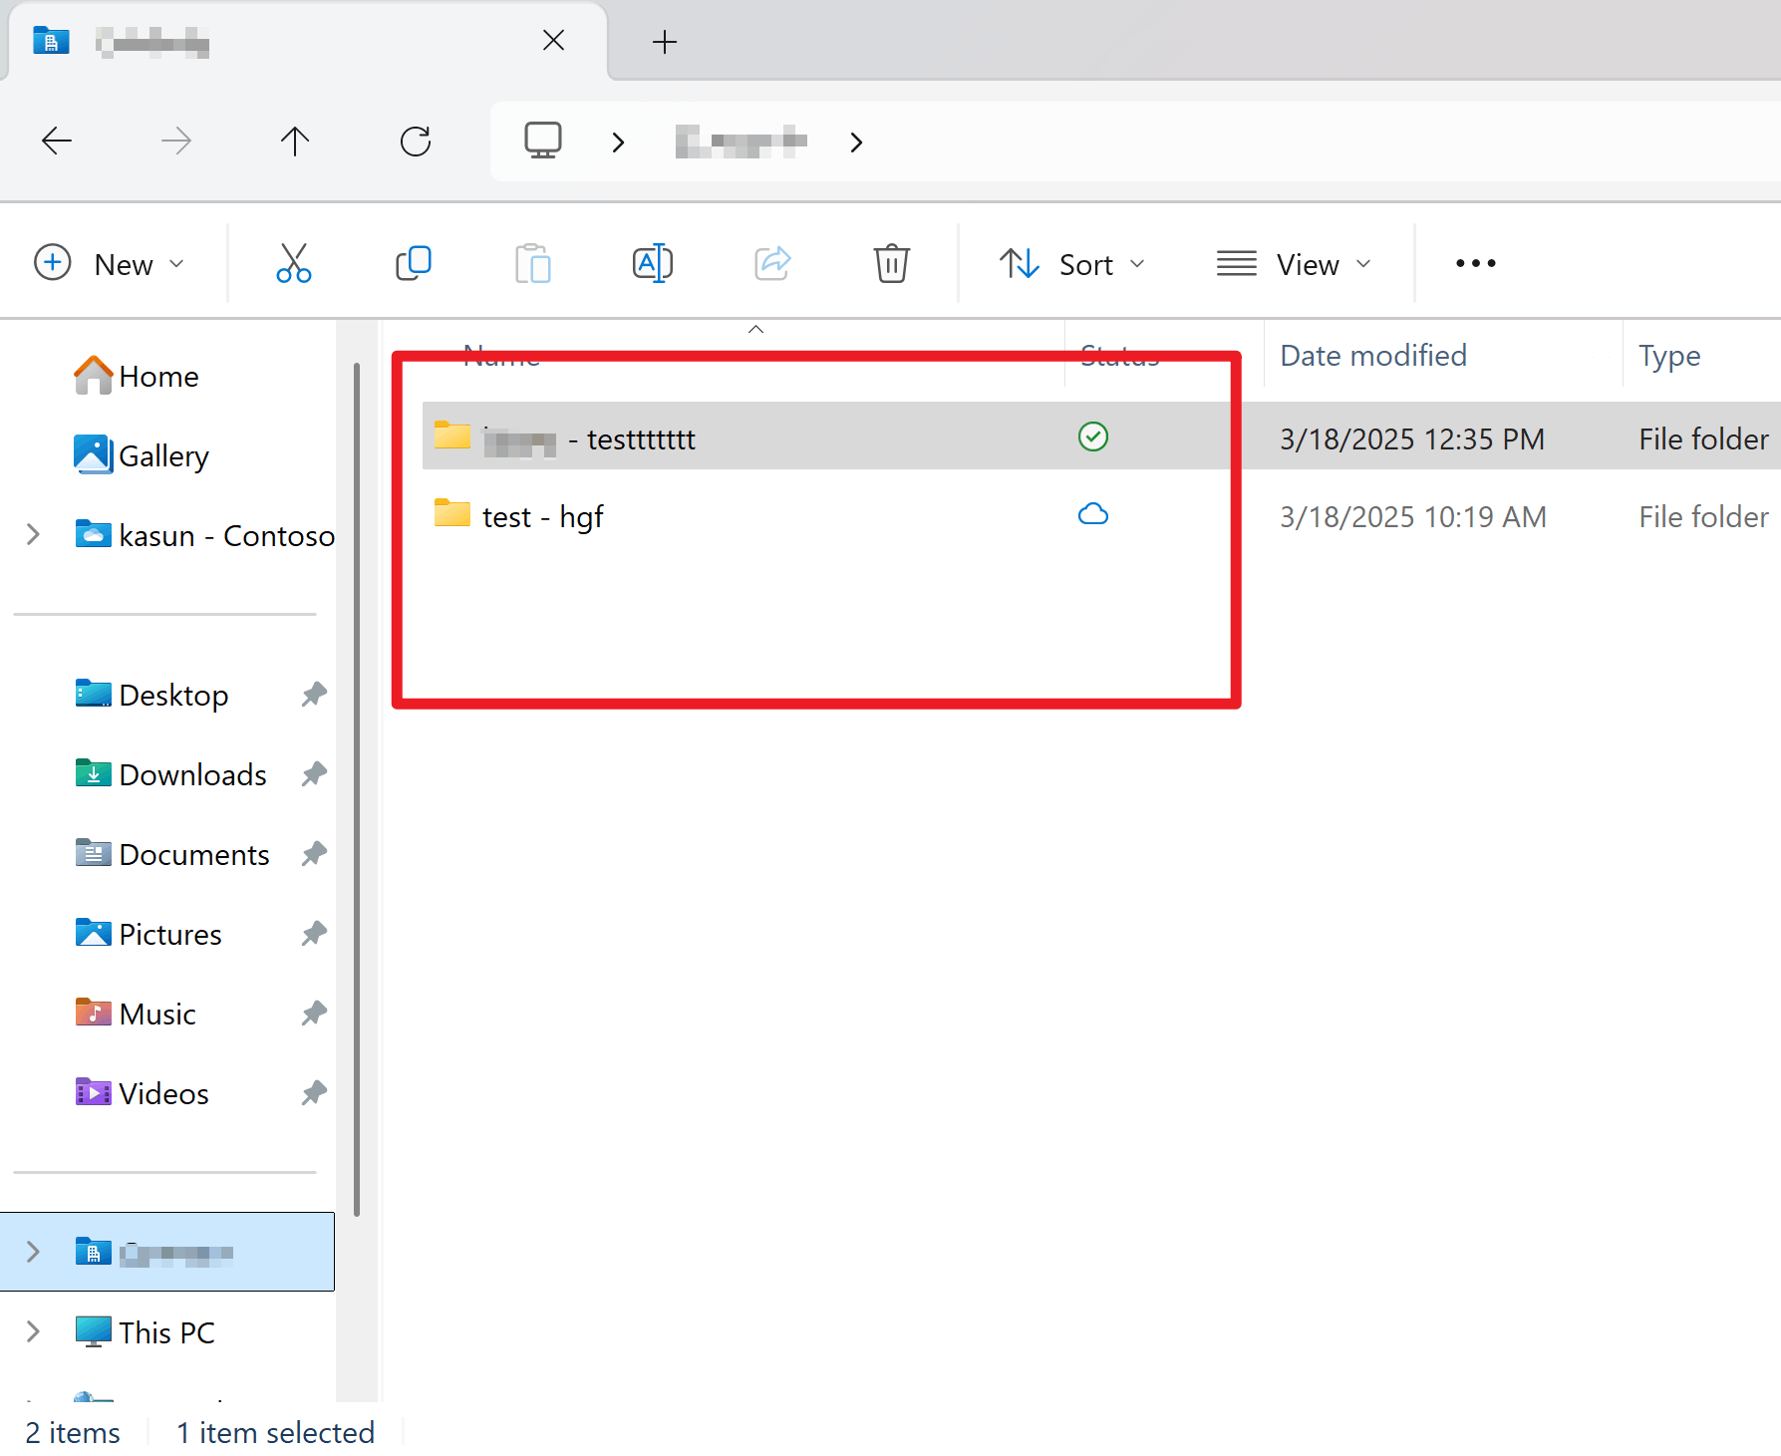Expand the This PC tree node
Image resolution: width=1781 pixels, height=1456 pixels.
coord(33,1331)
